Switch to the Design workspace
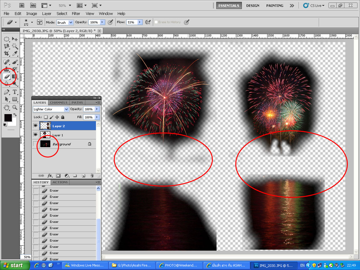The image size is (360, 270). pos(252,6)
